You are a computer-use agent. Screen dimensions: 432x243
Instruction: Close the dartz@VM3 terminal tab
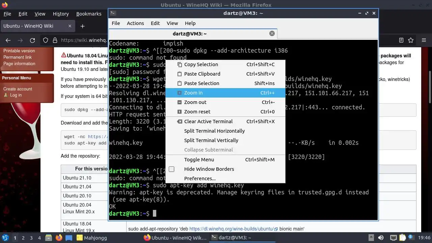pyautogui.click(x=272, y=33)
